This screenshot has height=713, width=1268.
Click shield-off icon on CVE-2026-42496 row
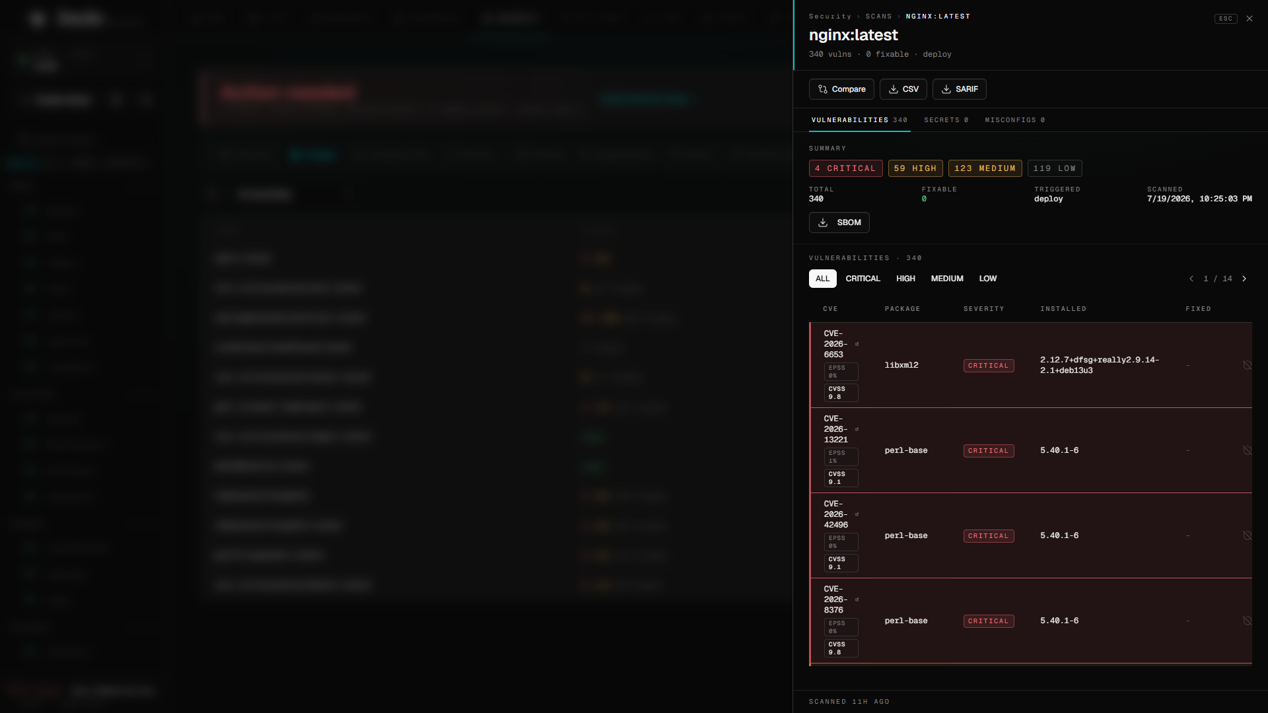[x=1248, y=535]
